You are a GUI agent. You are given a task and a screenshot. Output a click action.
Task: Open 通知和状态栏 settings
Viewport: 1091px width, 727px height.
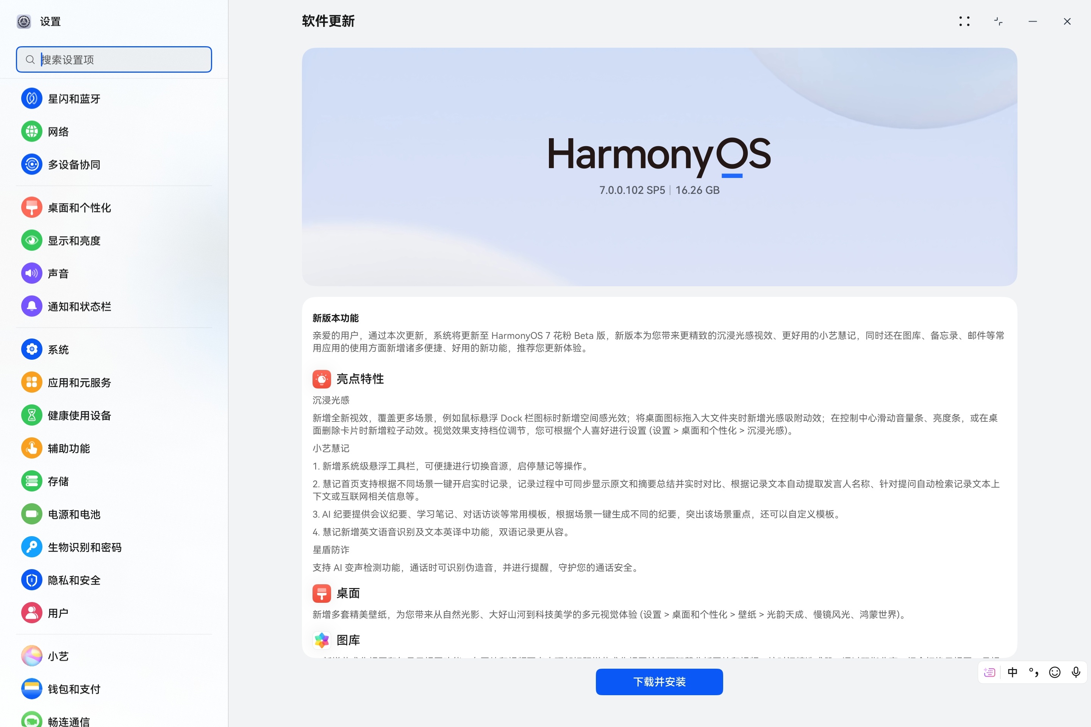[x=114, y=306]
